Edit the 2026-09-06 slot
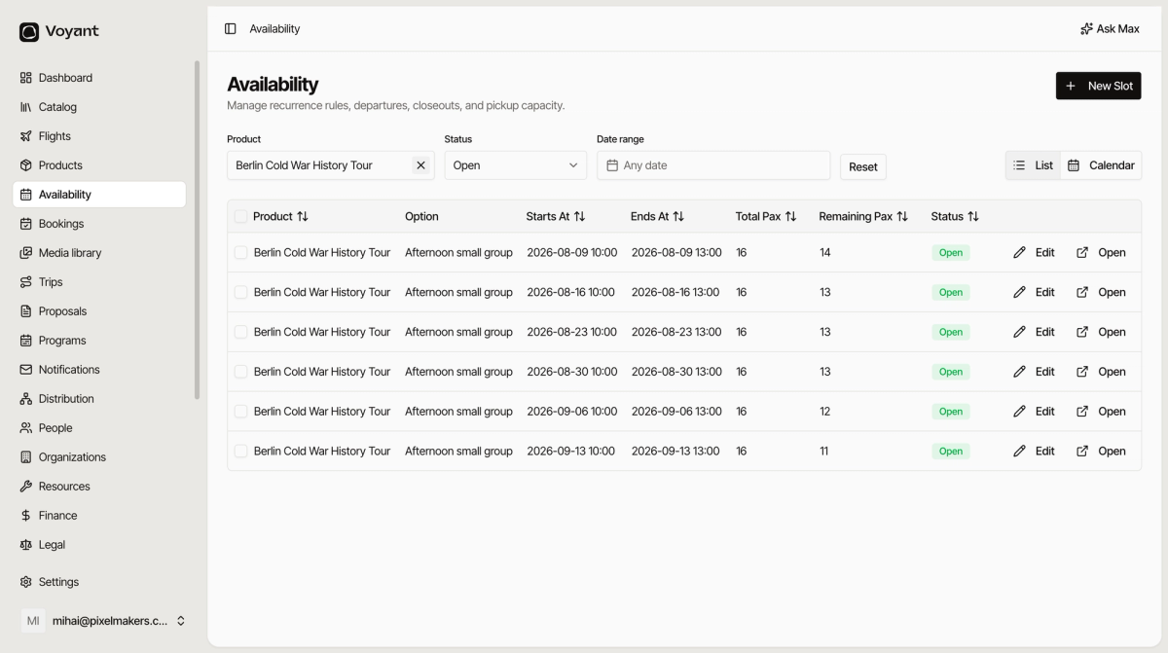 (1034, 412)
